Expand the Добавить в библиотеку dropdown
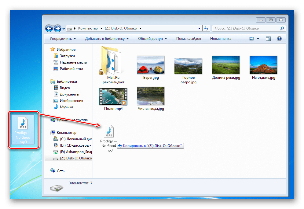This screenshot has height=209, width=304. tap(107, 39)
